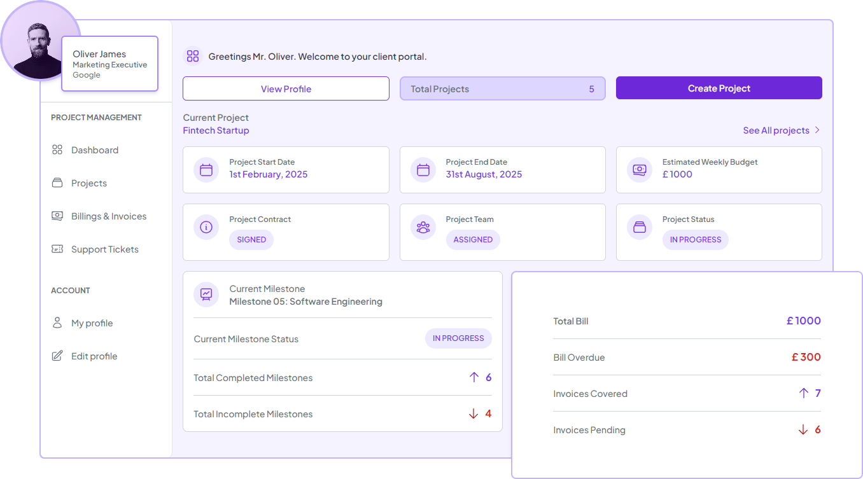
Task: Click the grid icon beside the greeting
Action: [193, 56]
